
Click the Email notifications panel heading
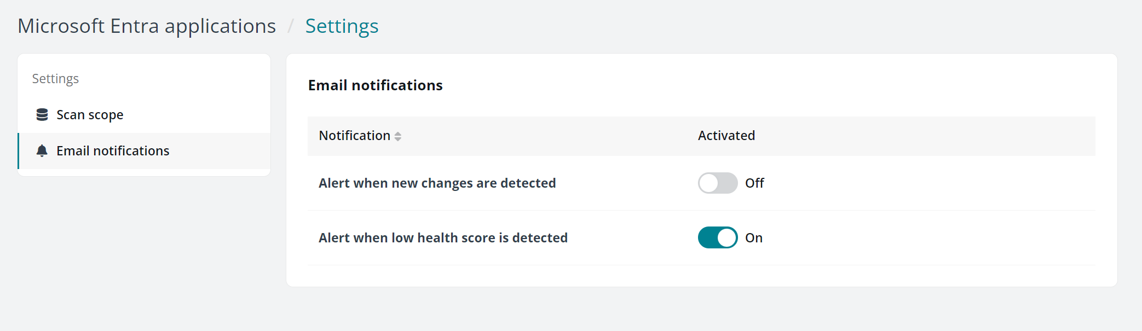[375, 85]
